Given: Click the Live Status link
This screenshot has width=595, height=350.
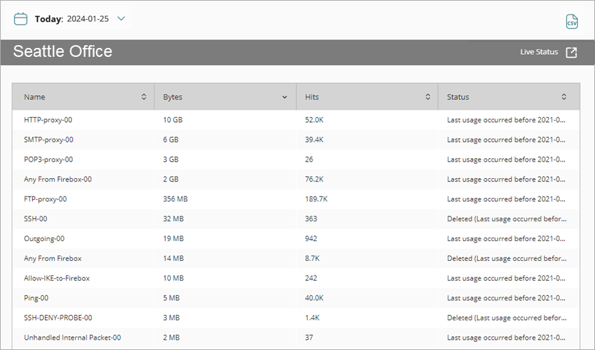Looking at the screenshot, I should (539, 52).
